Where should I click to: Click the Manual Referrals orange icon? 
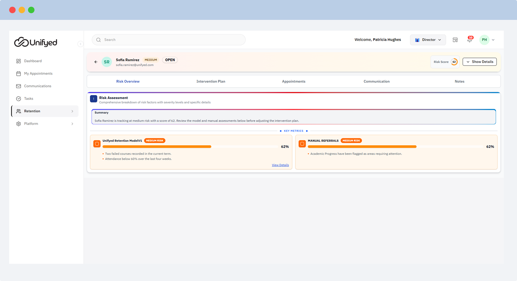click(x=302, y=144)
